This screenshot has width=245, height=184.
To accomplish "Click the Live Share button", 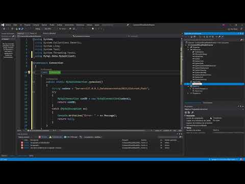I will (x=233, y=29).
